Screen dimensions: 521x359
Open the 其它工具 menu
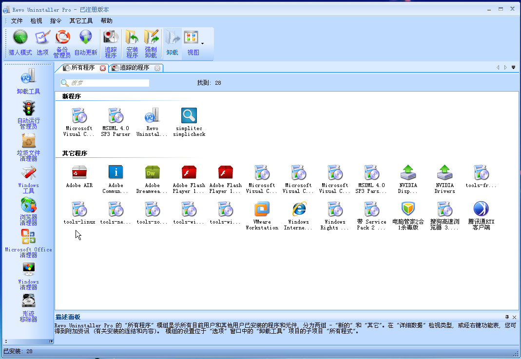click(81, 21)
